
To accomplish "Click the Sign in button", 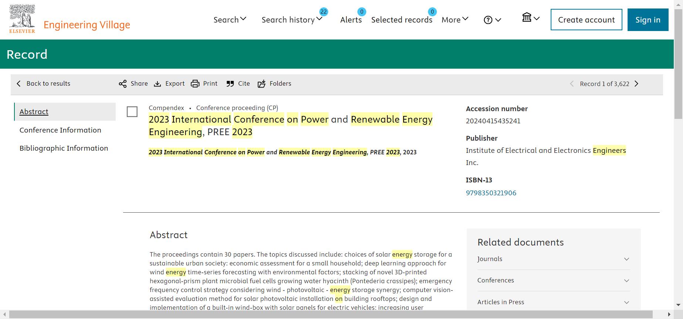I will (648, 20).
